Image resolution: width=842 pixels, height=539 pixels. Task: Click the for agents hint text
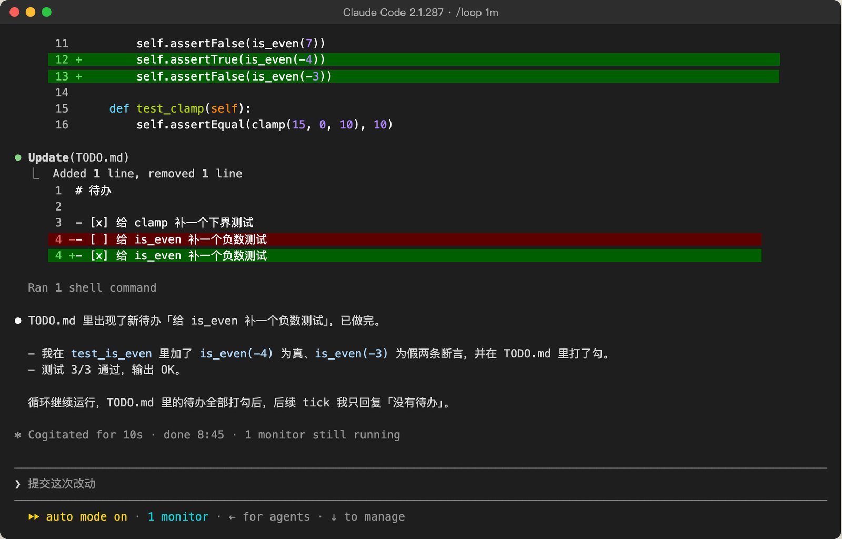pyautogui.click(x=276, y=517)
